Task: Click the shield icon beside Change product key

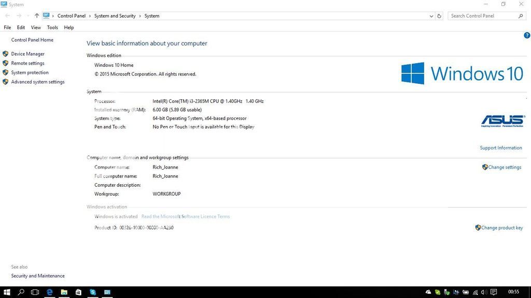Action: [x=478, y=228]
